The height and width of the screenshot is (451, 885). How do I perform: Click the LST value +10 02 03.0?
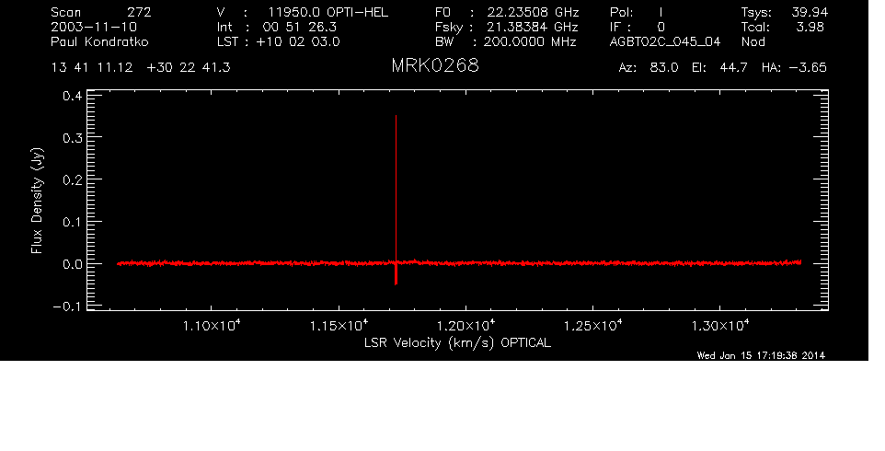point(298,41)
